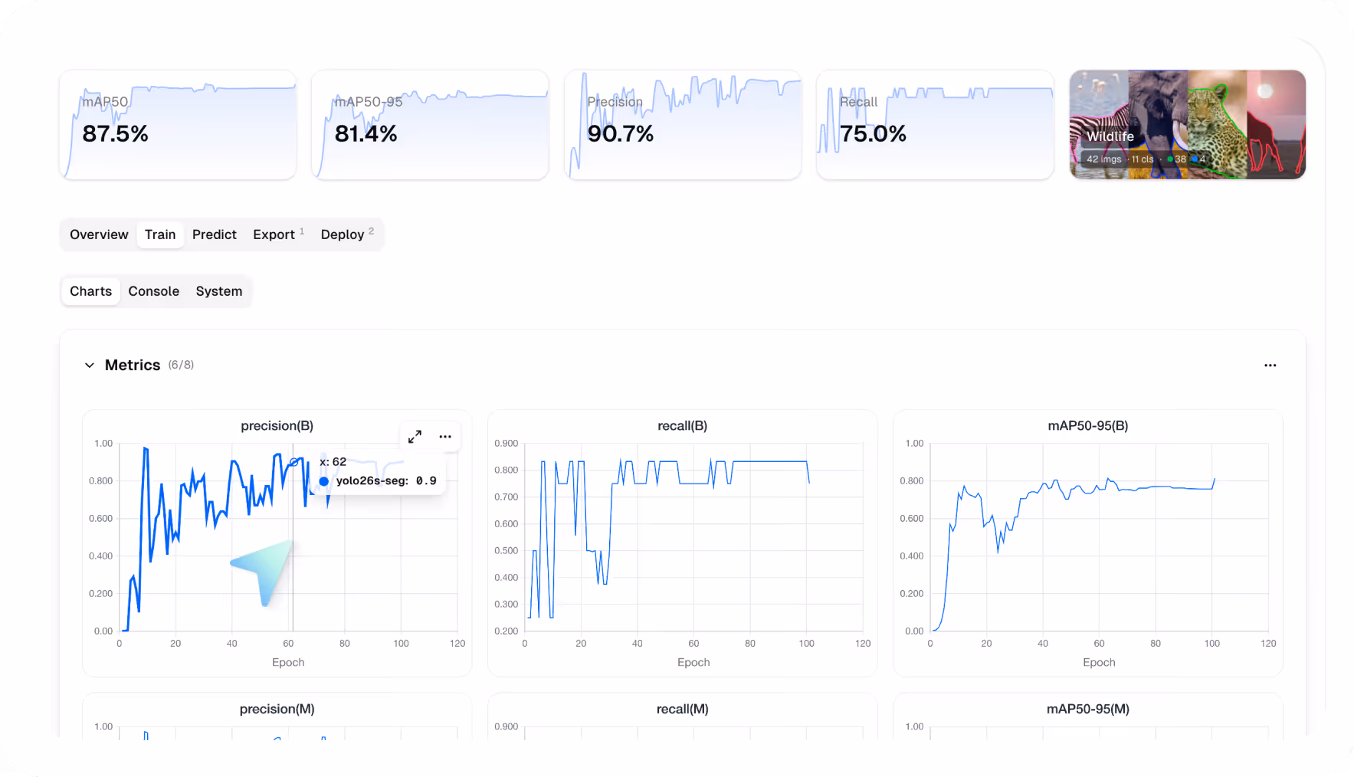1354x777 pixels.
Task: Click the recall(B) chart title
Action: (x=682, y=426)
